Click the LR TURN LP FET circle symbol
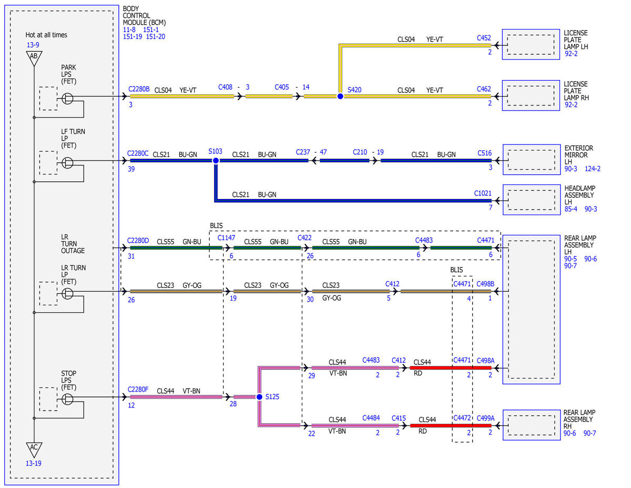631x488 pixels. tap(67, 293)
